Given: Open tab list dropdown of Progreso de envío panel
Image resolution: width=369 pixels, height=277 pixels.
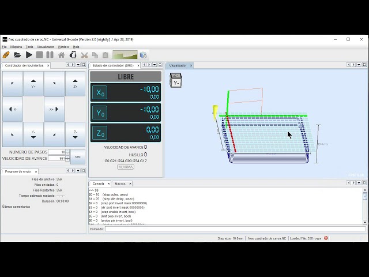Looking at the screenshot, I should click(x=78, y=171).
